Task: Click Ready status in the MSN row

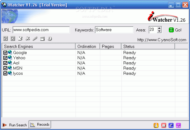Action: pos(129,68)
